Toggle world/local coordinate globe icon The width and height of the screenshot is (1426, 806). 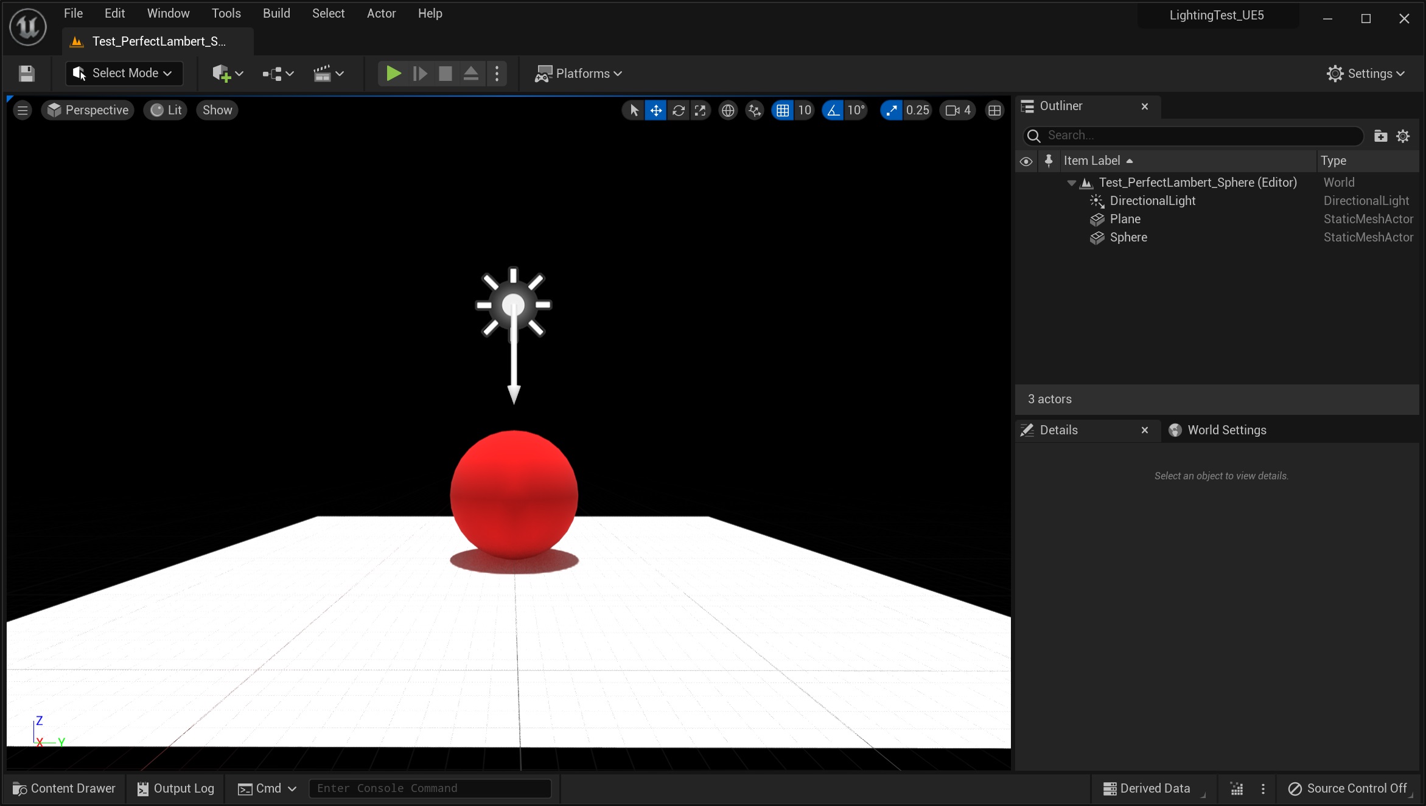coord(727,110)
